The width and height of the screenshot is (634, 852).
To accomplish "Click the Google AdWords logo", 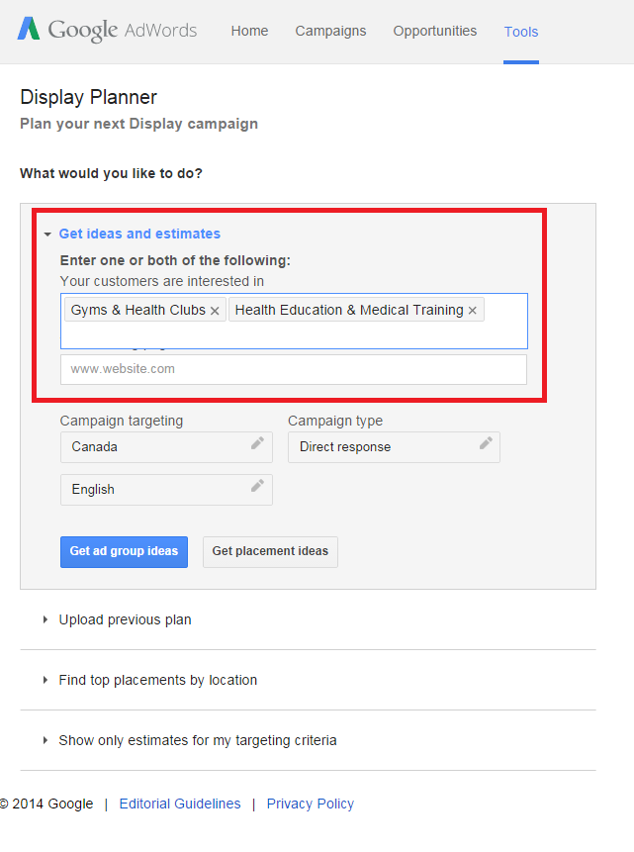I will [108, 30].
